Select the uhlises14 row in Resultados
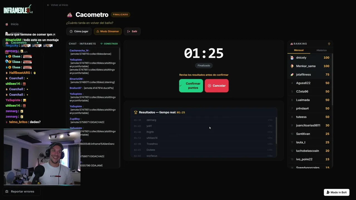356x200 pixels. tap(203, 138)
